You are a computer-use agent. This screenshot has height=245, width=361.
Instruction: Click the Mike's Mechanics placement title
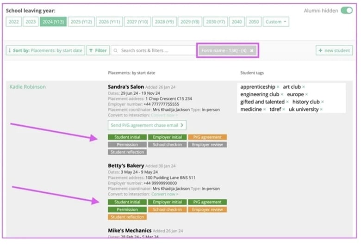click(x=130, y=231)
